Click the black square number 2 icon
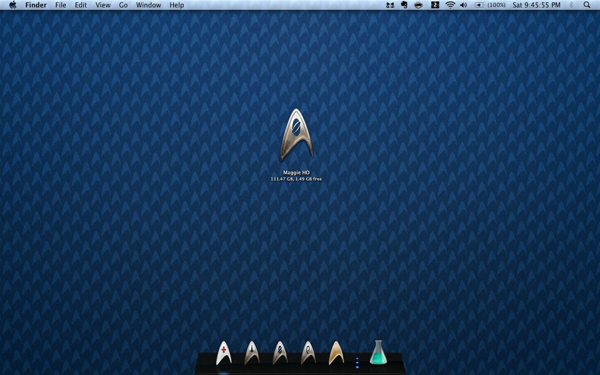Screen dimensions: 600x375 click(435, 5)
